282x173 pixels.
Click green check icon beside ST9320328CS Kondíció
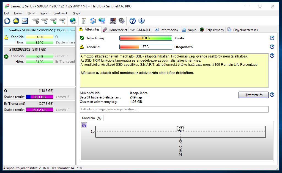click(x=6, y=56)
